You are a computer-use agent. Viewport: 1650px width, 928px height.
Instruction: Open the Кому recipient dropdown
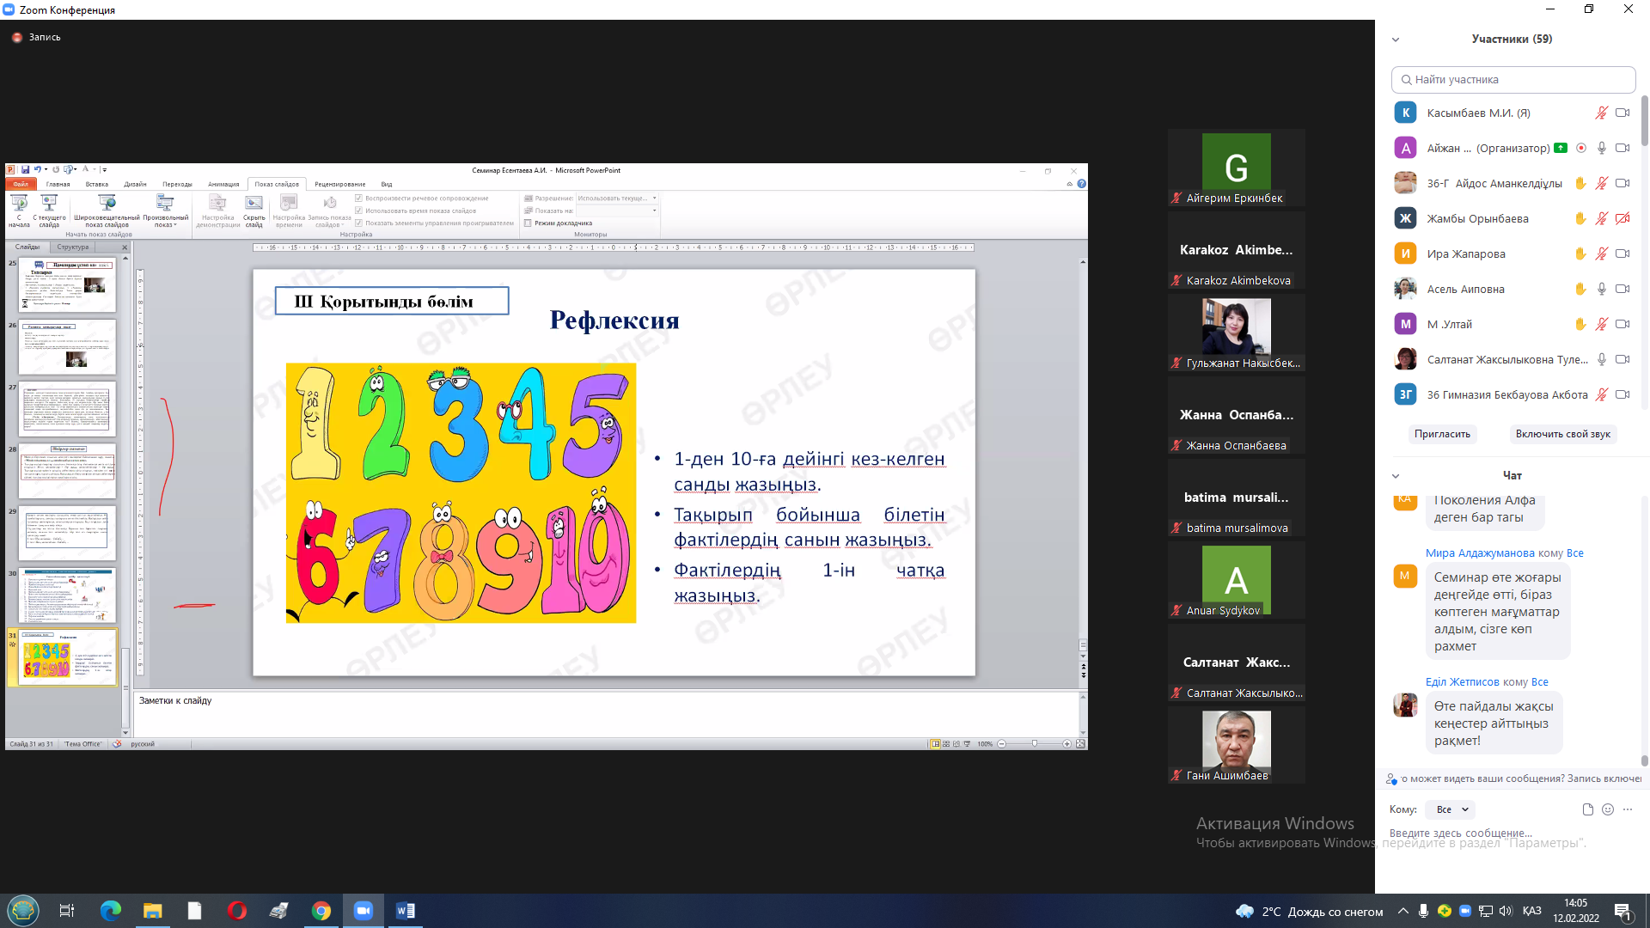[x=1451, y=809]
